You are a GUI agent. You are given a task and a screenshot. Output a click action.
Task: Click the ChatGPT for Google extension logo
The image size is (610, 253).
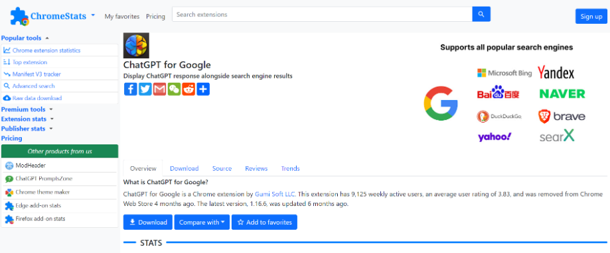coord(136,46)
